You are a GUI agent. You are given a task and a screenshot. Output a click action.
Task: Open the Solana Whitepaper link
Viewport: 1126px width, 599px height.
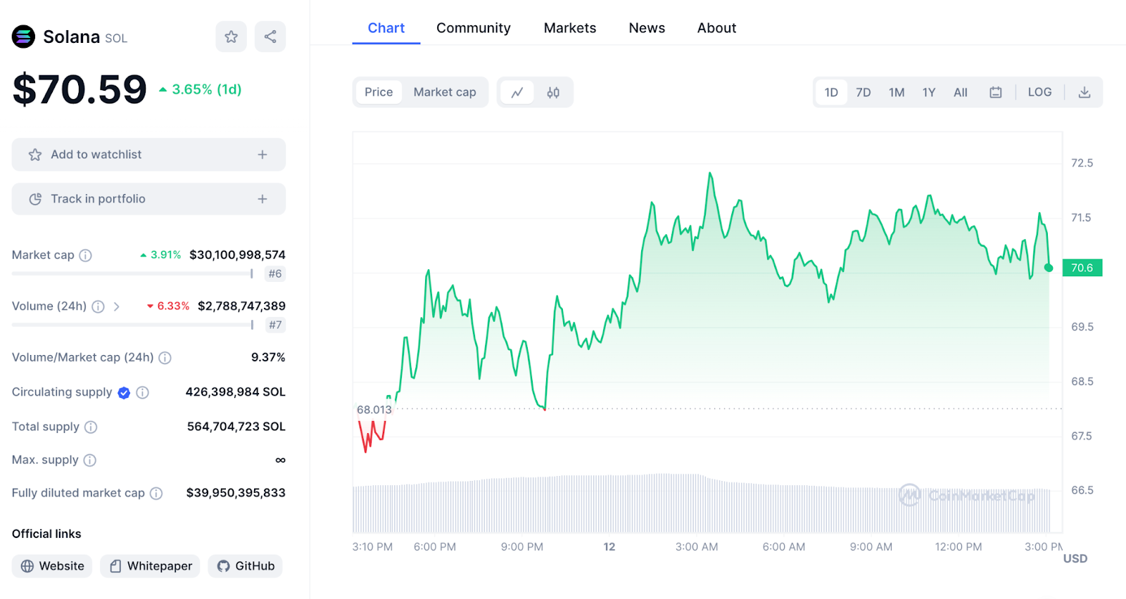[151, 566]
